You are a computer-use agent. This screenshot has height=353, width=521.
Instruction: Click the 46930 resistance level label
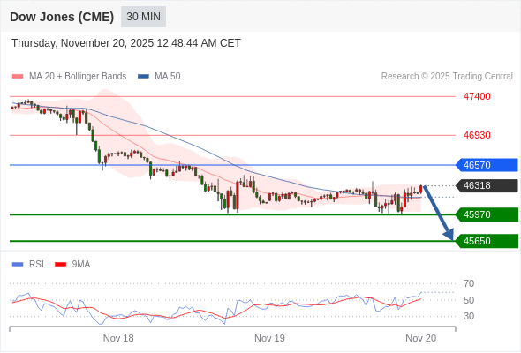click(x=477, y=135)
